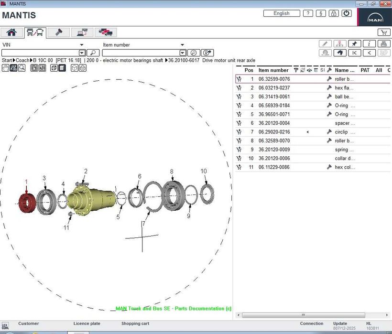The width and height of the screenshot is (392, 334).
Task: Expand the VIN search type dropdown
Action: point(81,45)
